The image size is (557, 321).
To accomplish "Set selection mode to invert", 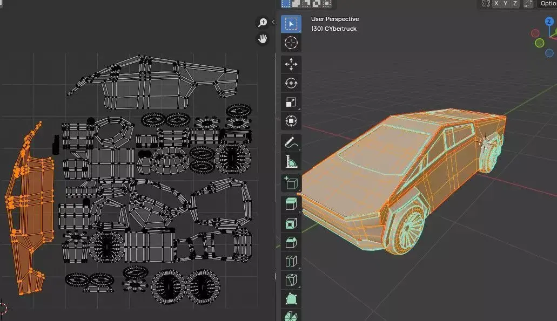I will (x=316, y=4).
